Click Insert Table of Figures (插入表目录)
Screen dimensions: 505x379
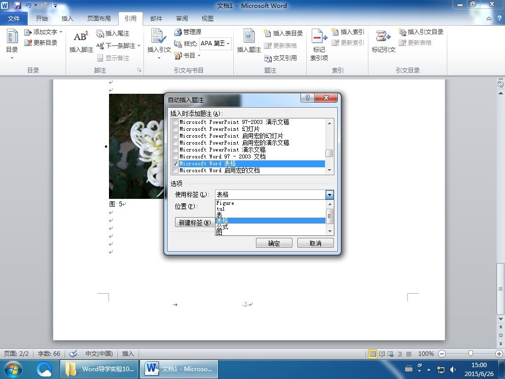(283, 33)
